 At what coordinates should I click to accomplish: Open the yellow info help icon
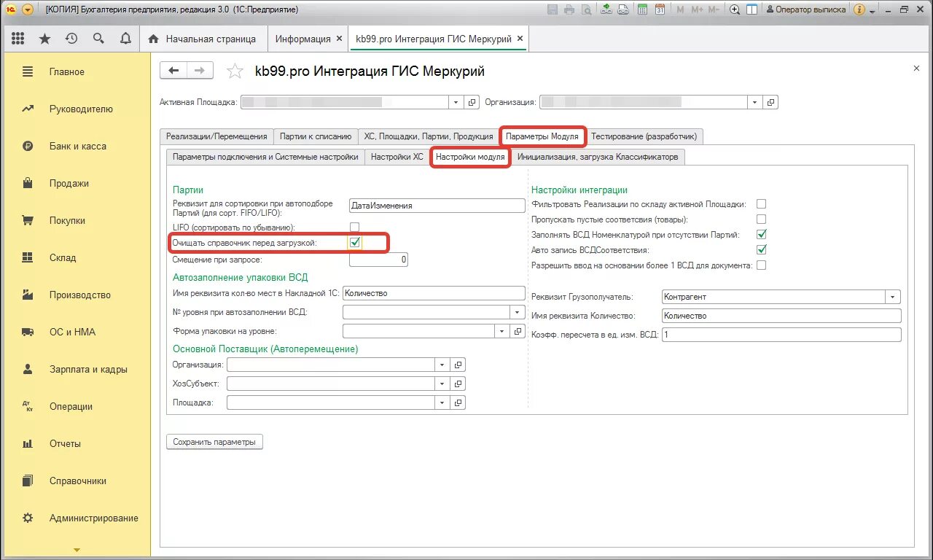coord(859,9)
